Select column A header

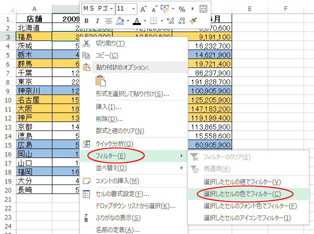tap(34, 9)
